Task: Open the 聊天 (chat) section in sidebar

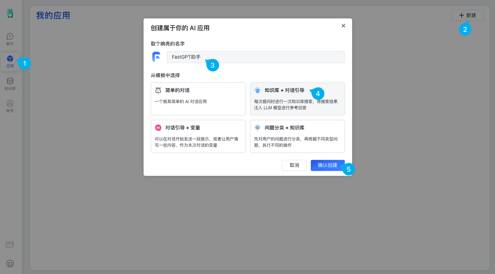Action: click(x=10, y=39)
